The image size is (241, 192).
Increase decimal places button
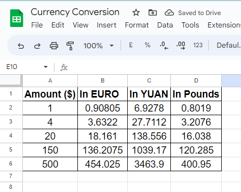[181, 46]
